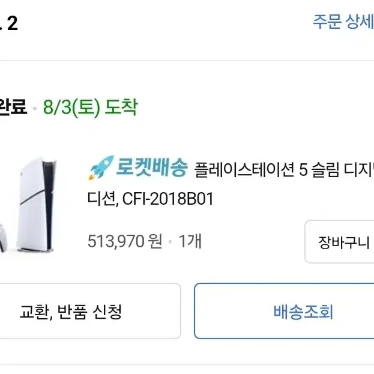Select the 513,970 원 price text
The image size is (374, 374).
tap(125, 241)
